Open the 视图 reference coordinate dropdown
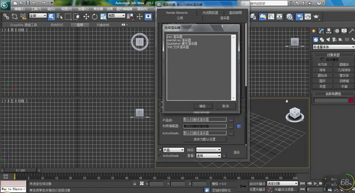Viewport: 355px width, 193px height. [116, 16]
